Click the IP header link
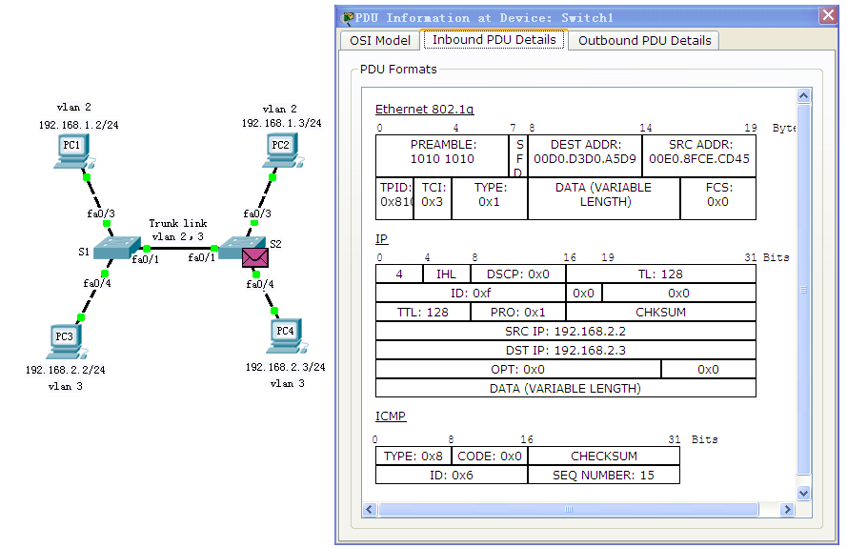 click(381, 239)
